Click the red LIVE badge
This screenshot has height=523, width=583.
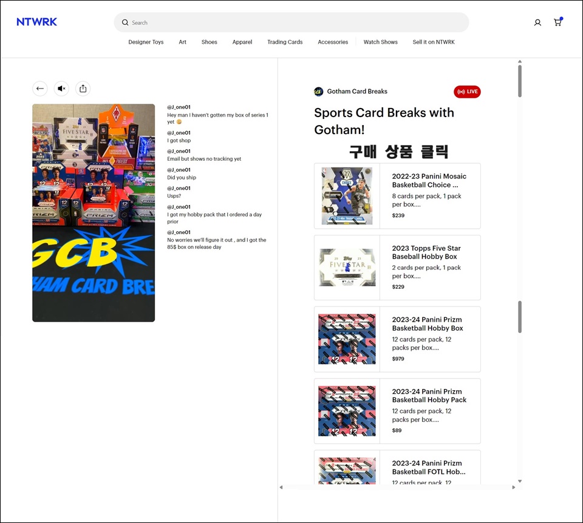tap(467, 92)
